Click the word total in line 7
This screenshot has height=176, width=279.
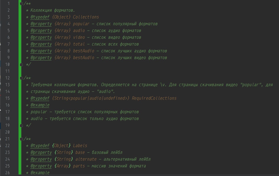point(79,44)
